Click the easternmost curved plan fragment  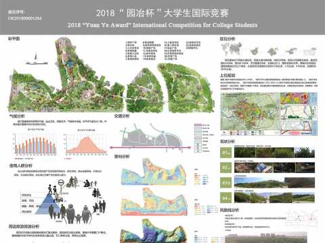point(186,87)
